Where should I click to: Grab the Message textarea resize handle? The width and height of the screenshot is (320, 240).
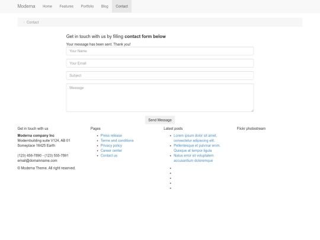tap(252, 110)
